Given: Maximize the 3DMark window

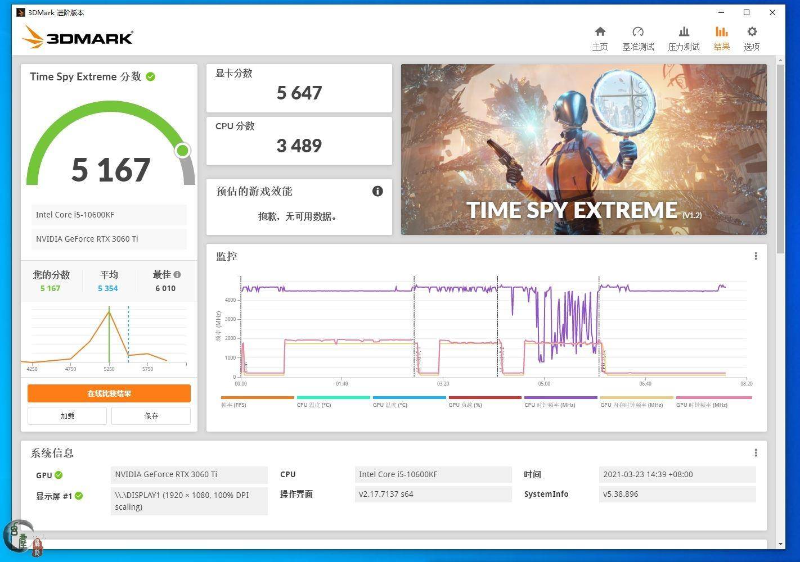Looking at the screenshot, I should pos(747,12).
